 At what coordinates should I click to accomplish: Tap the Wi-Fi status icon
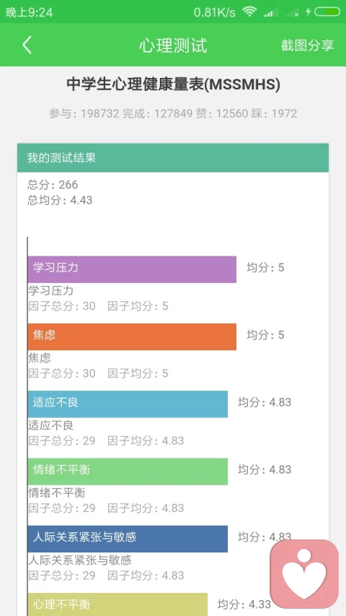(249, 12)
